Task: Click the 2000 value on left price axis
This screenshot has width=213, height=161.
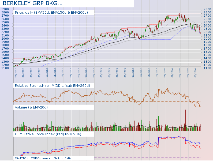Action: 5,39
